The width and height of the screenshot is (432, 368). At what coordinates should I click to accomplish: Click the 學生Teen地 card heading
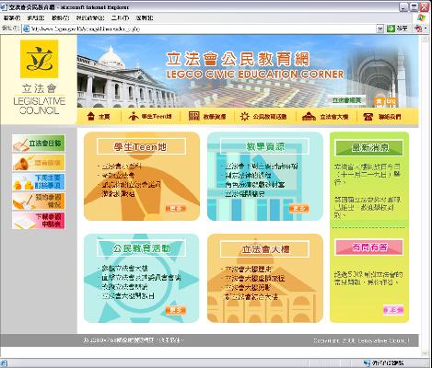coord(141,146)
